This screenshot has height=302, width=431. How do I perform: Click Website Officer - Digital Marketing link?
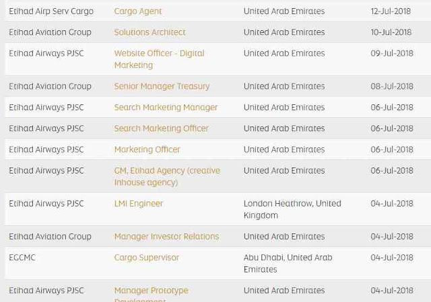tap(159, 53)
